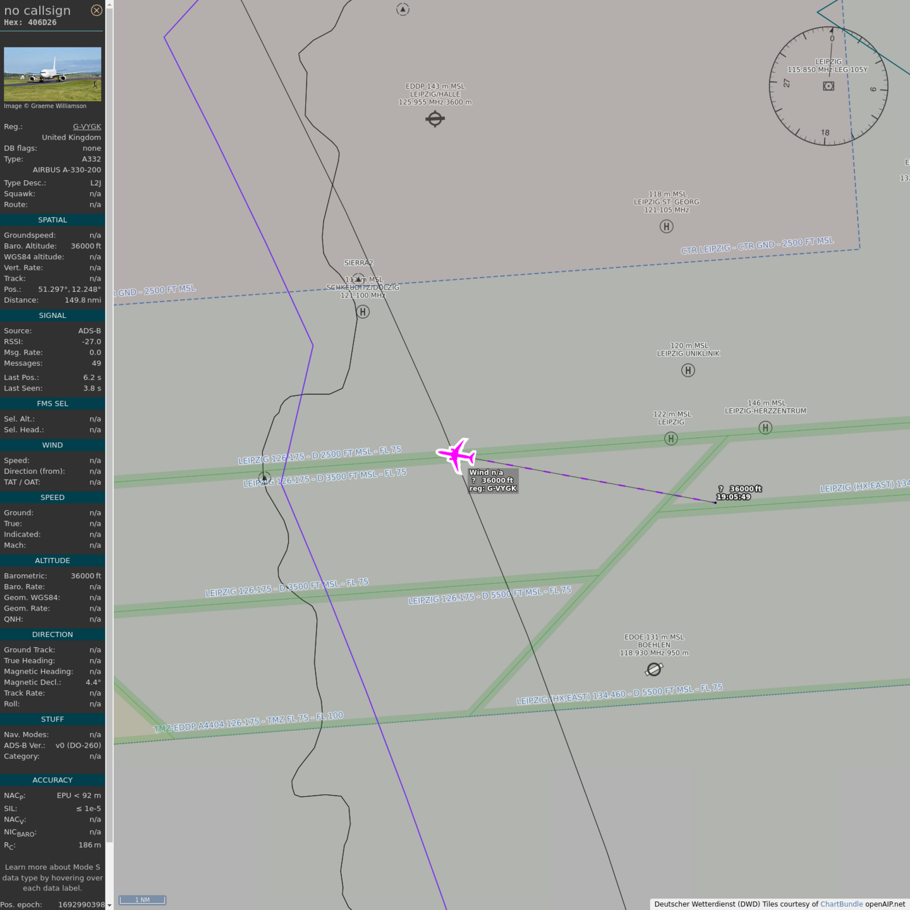Screen dimensions: 910x910
Task: Click the magenta aircraft icon on map
Action: coord(456,454)
